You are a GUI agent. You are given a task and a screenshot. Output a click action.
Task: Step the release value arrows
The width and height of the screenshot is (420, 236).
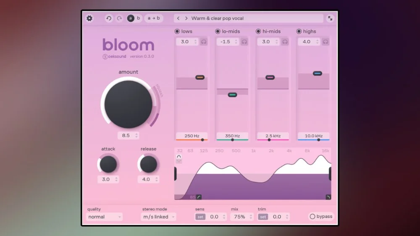pyautogui.click(x=157, y=179)
